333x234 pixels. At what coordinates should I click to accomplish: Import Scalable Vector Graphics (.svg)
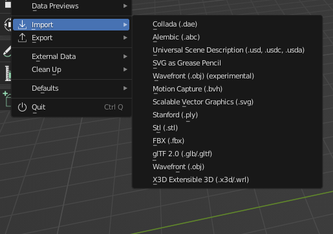[228, 102]
